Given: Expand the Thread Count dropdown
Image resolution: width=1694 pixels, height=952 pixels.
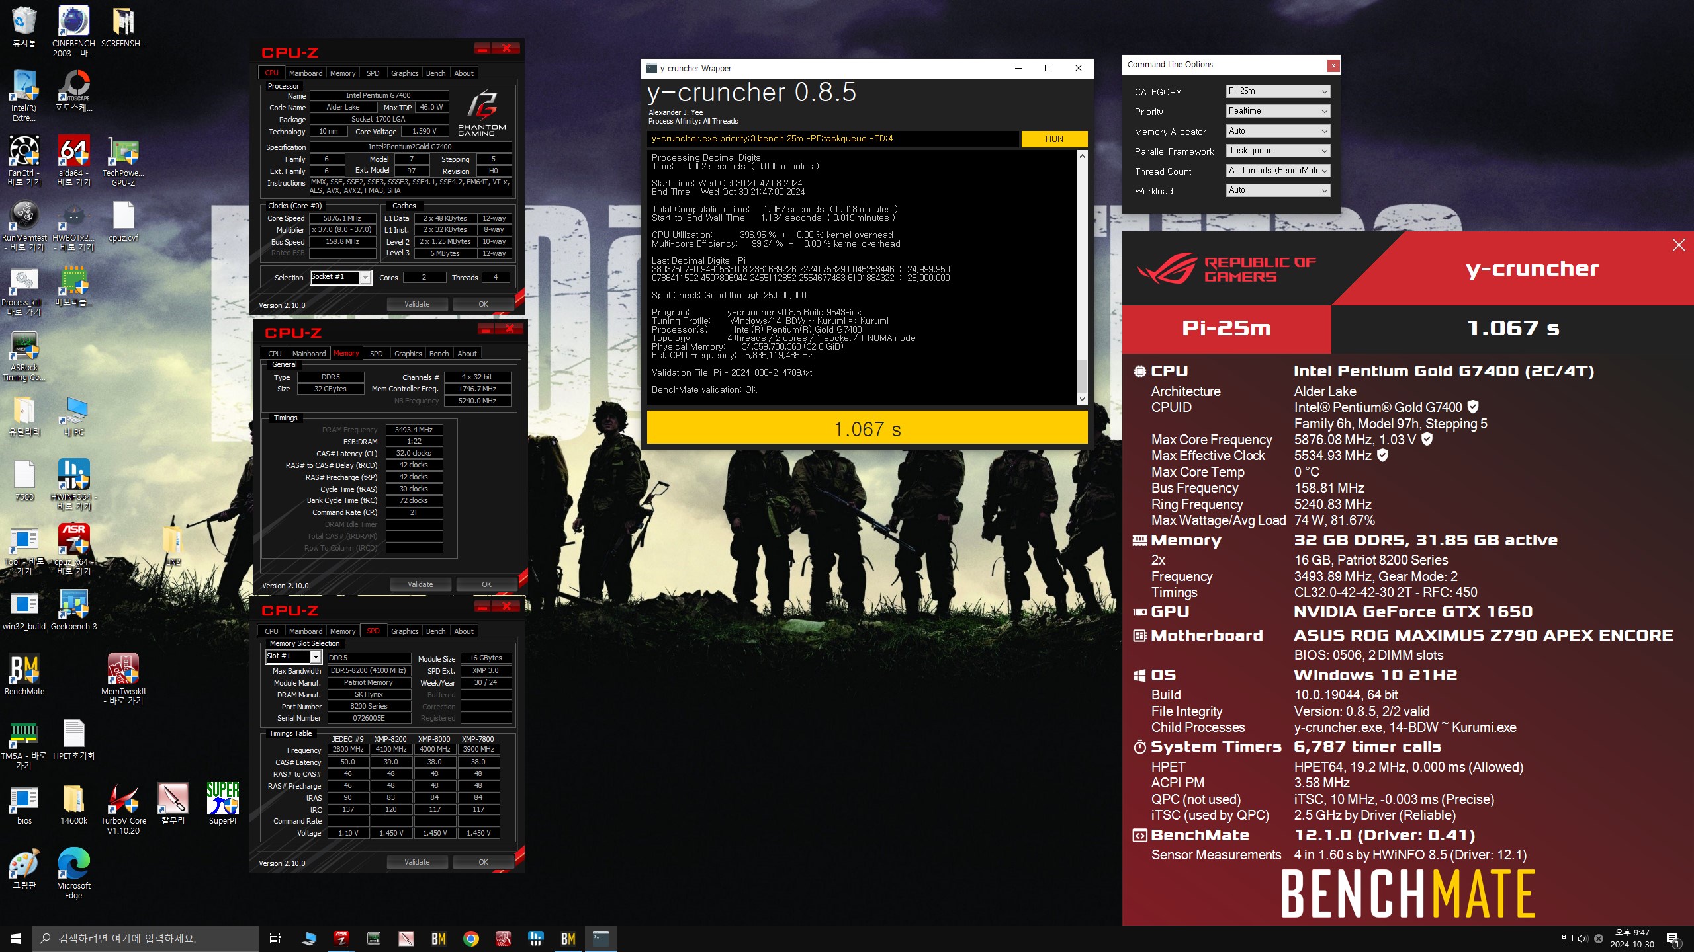Looking at the screenshot, I should coord(1277,171).
